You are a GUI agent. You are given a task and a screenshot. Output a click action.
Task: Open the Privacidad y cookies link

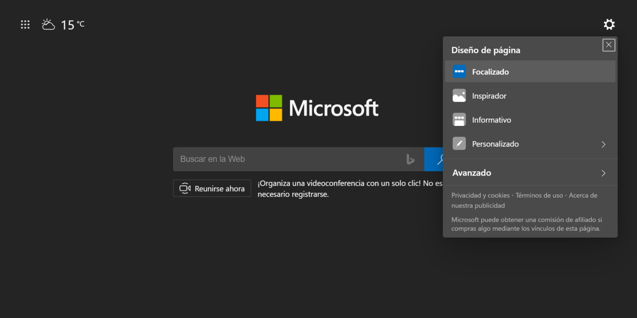coord(480,195)
